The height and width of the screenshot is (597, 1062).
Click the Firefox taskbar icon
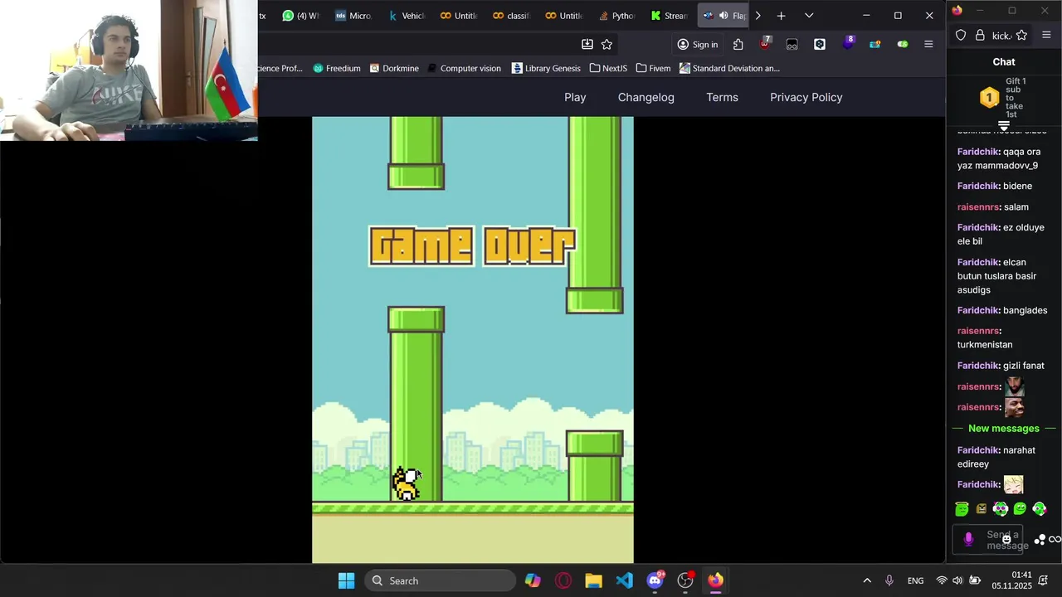click(715, 580)
